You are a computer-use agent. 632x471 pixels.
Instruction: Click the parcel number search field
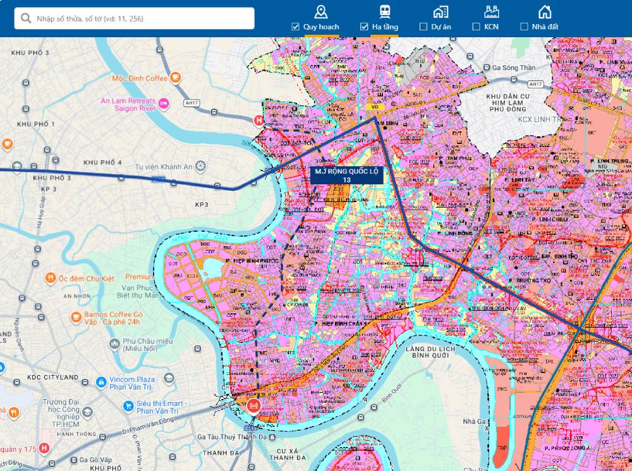click(142, 18)
